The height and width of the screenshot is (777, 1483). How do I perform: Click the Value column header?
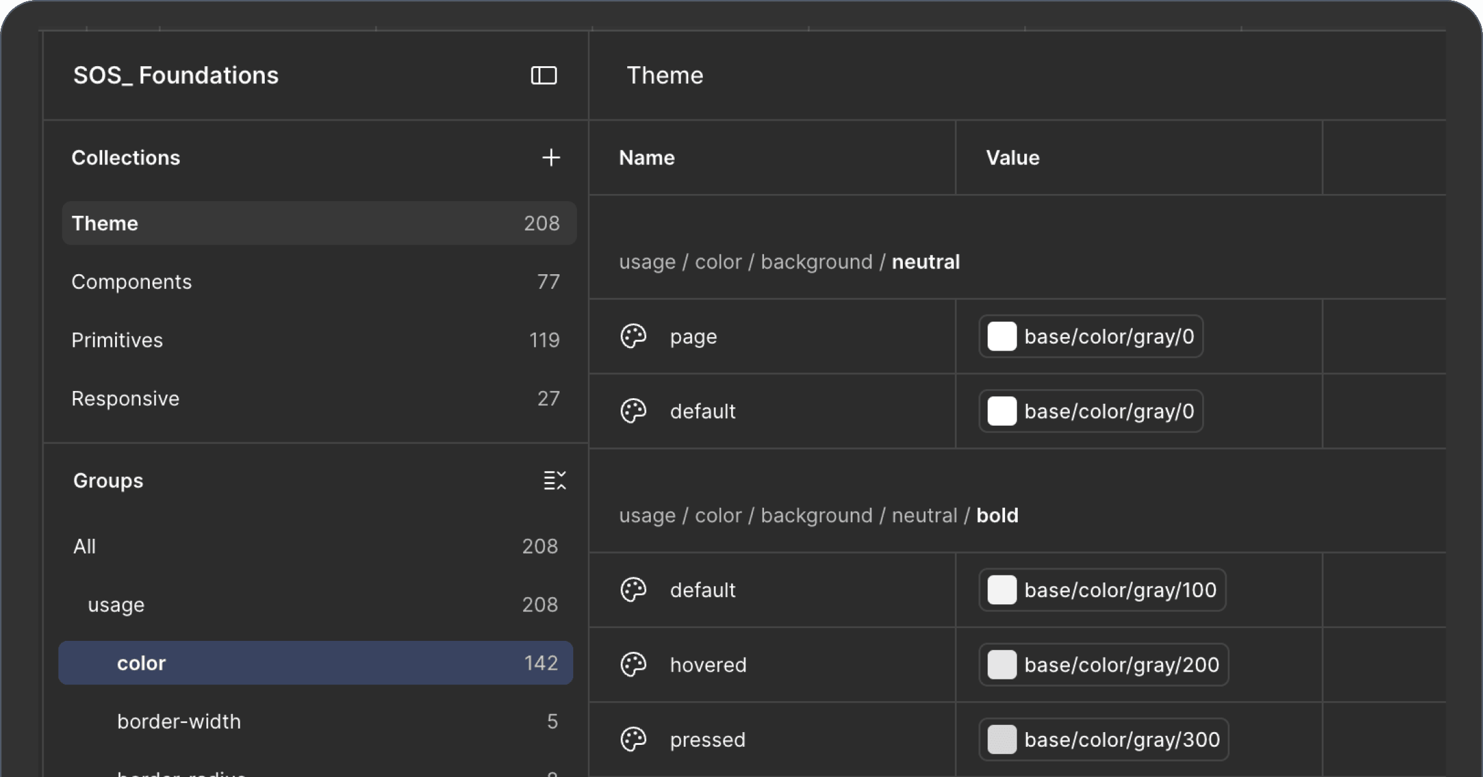pyautogui.click(x=1013, y=157)
